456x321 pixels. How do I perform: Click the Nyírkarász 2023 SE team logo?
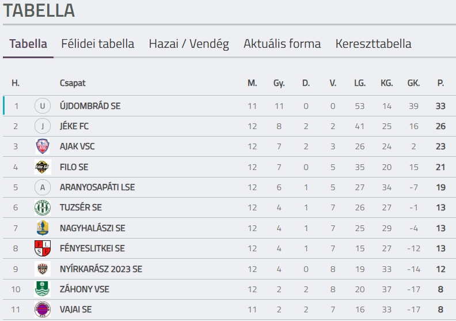pos(43,269)
